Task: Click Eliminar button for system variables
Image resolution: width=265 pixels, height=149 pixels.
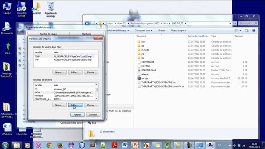Action: (x=91, y=105)
